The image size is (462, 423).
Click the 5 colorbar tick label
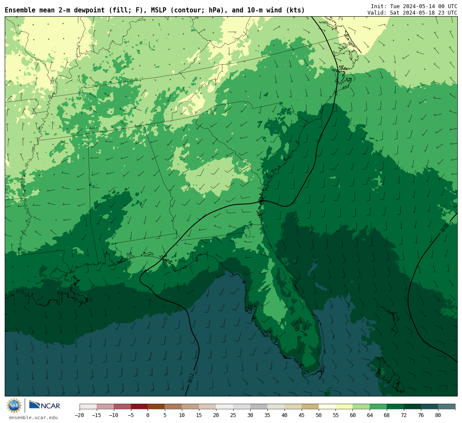[x=165, y=415]
